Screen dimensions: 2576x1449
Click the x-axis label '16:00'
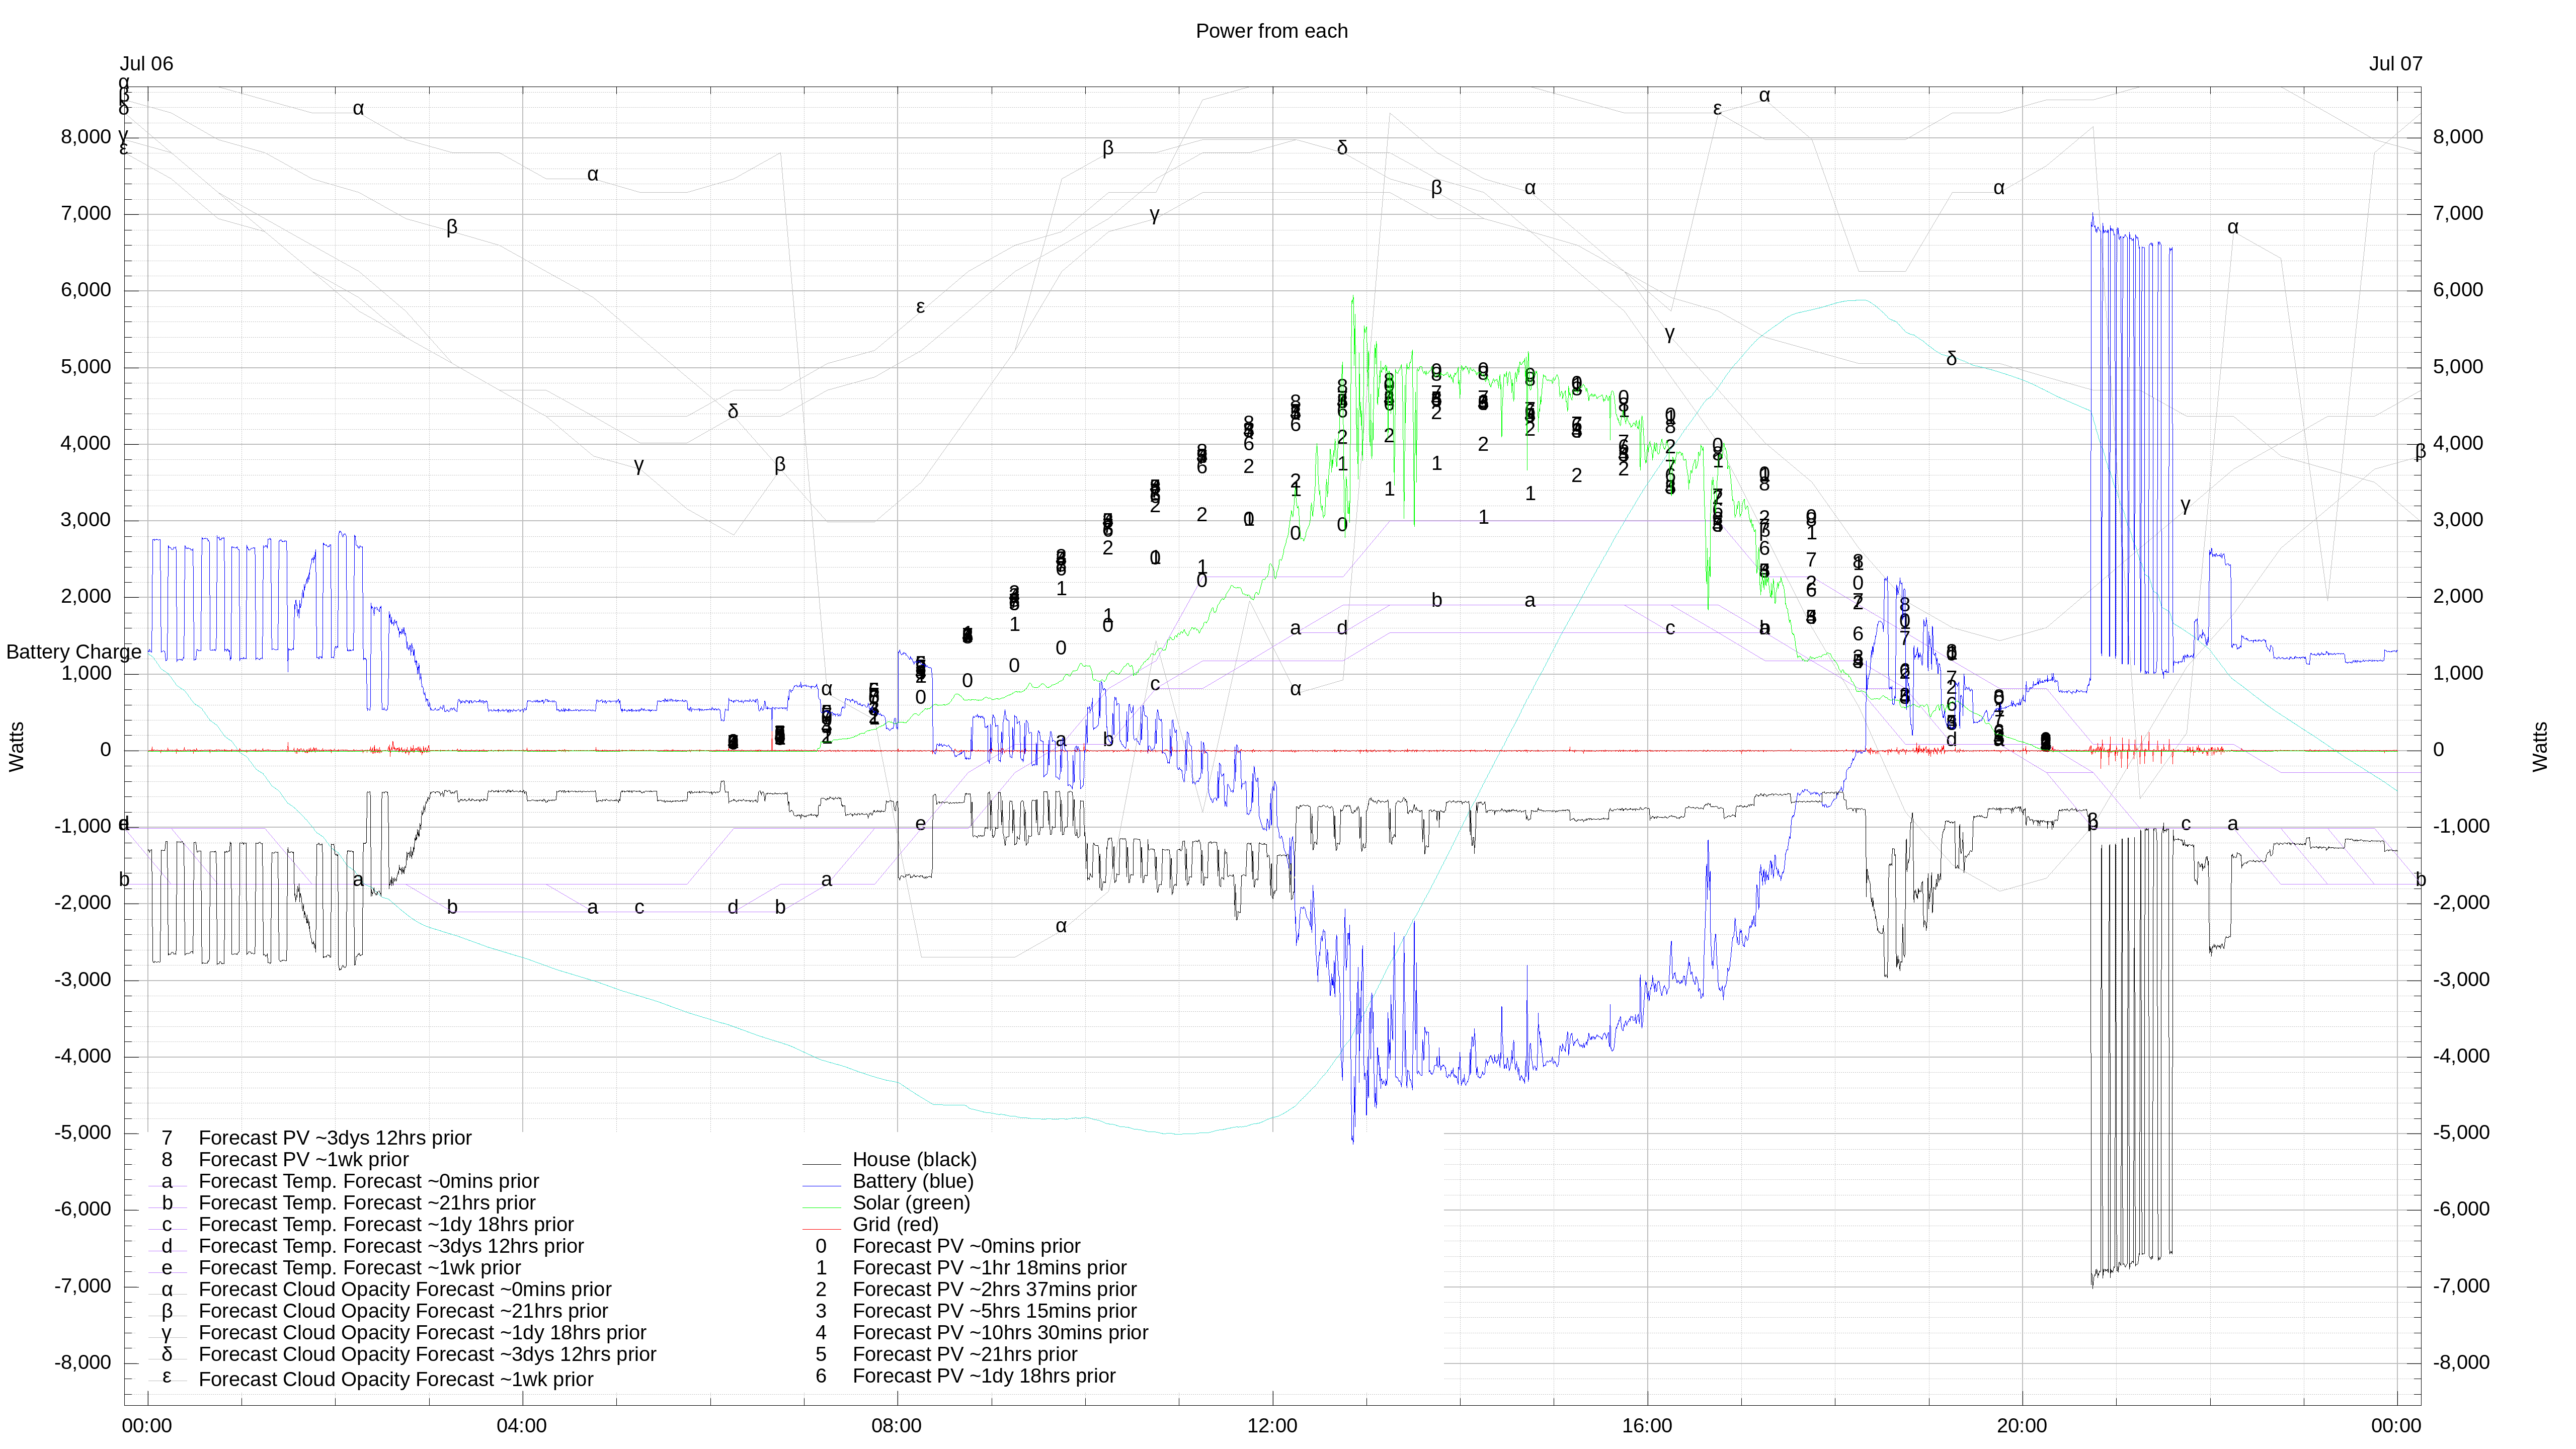(1647, 1426)
